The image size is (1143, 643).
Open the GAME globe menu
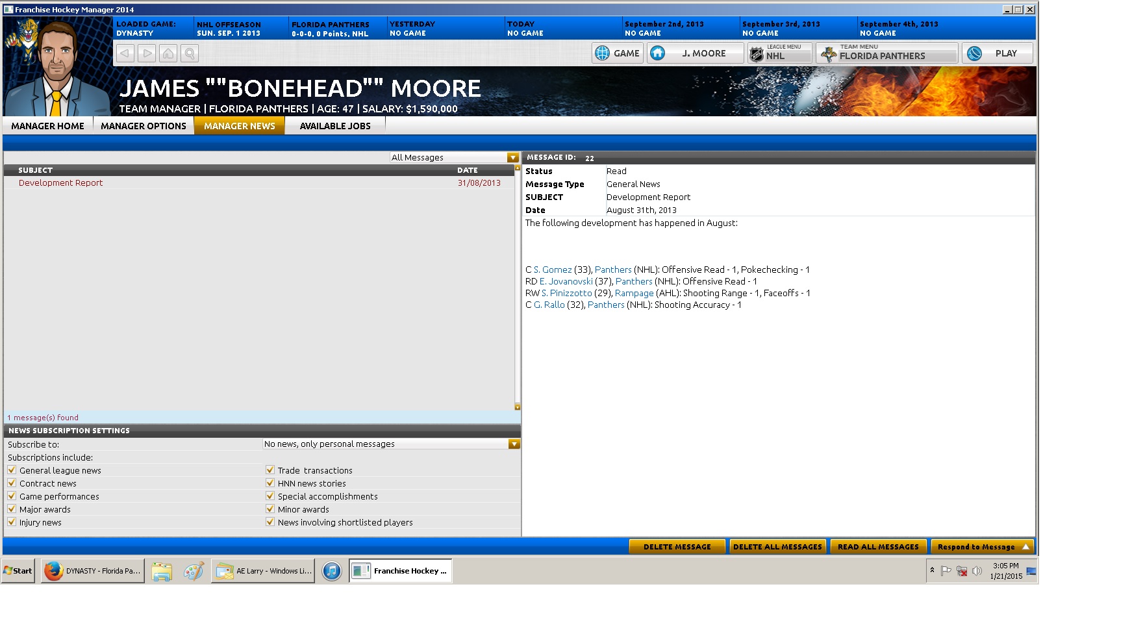(x=617, y=53)
